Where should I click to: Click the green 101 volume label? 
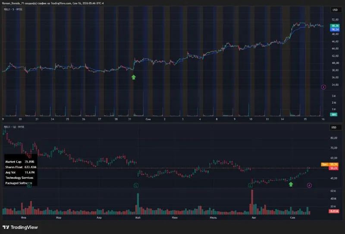click(x=334, y=115)
